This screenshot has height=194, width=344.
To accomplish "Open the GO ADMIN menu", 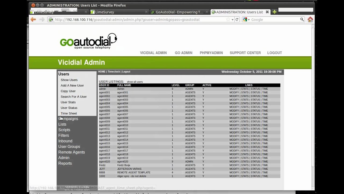I will pyautogui.click(x=184, y=53).
